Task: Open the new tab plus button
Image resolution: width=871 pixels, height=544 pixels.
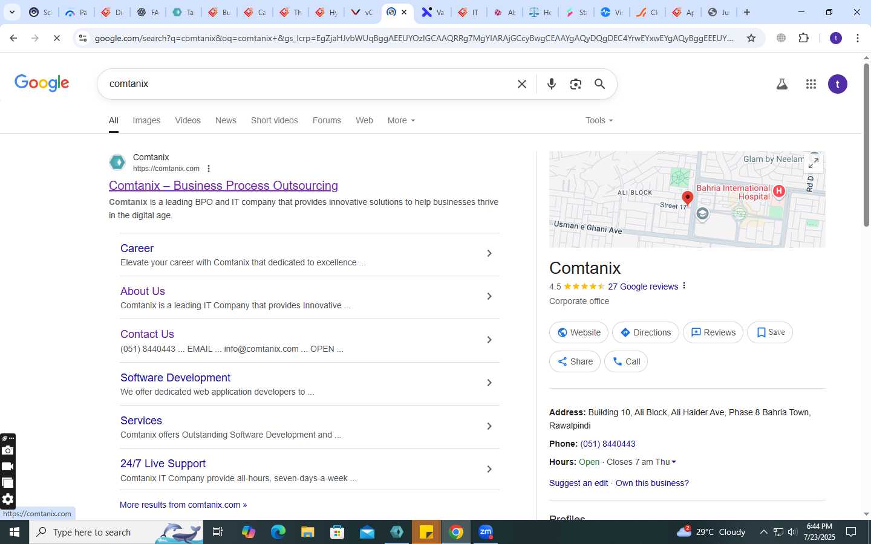Action: pyautogui.click(x=747, y=12)
